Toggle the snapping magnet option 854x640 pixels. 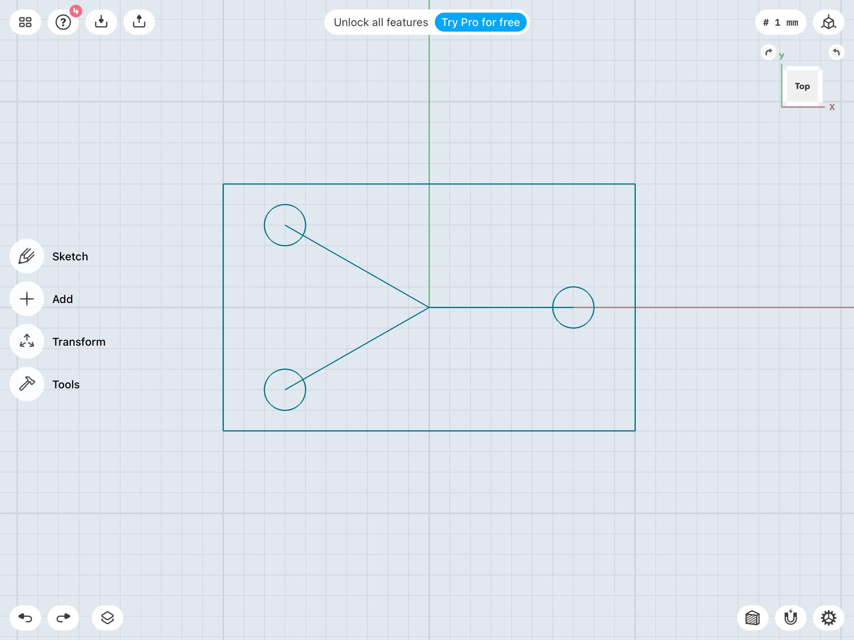[x=791, y=618]
